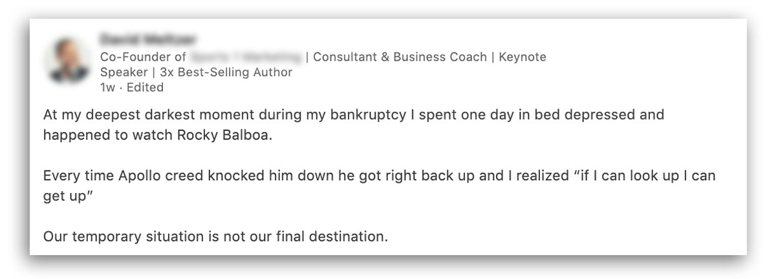Click "Speaker" on the second headline line
Screen dimensions: 776x279
tap(124, 72)
